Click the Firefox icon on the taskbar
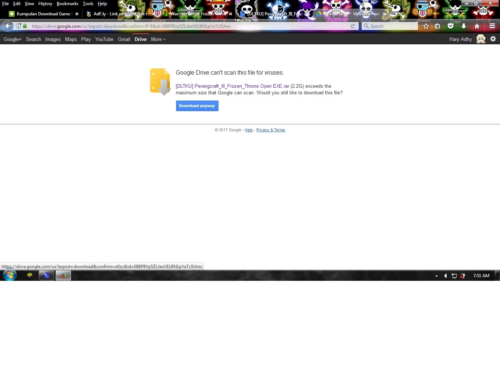This screenshot has width=500, height=392. 63,275
